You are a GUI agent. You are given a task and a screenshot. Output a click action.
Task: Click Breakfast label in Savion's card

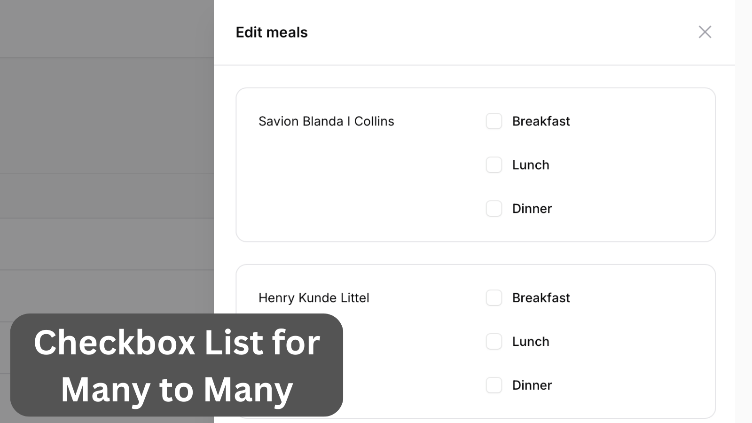[x=541, y=121]
